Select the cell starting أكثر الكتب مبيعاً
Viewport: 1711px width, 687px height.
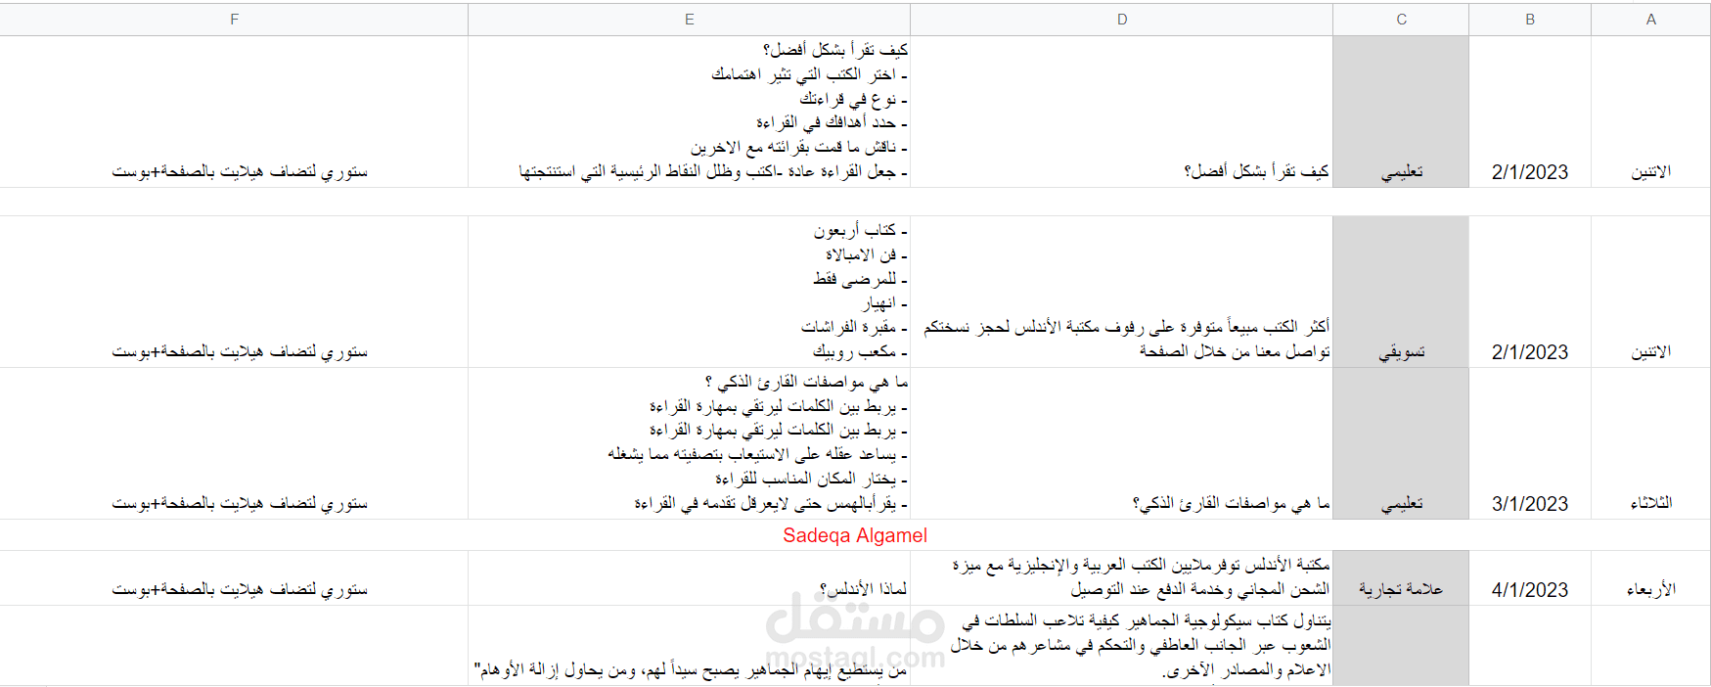point(1121,292)
